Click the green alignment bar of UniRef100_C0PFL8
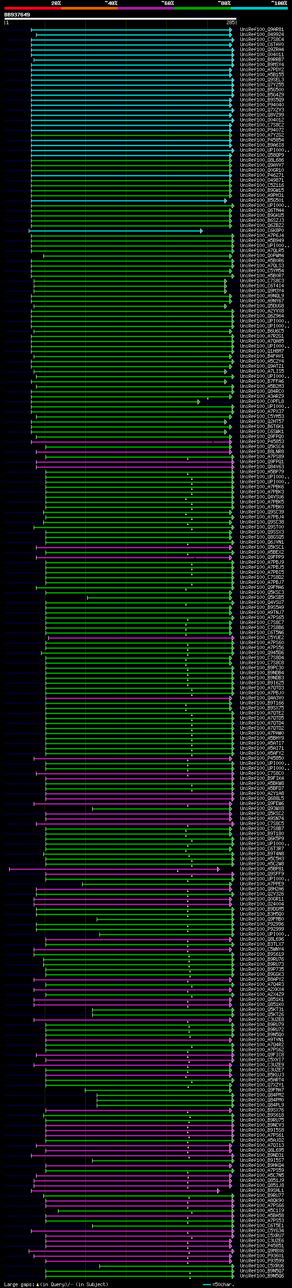This screenshot has height=1288, width=292. point(115,402)
